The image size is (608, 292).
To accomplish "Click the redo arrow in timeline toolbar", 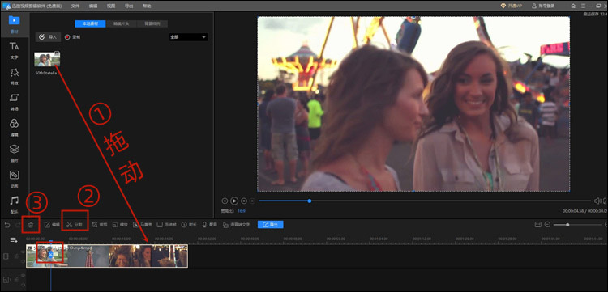I will click(x=18, y=225).
